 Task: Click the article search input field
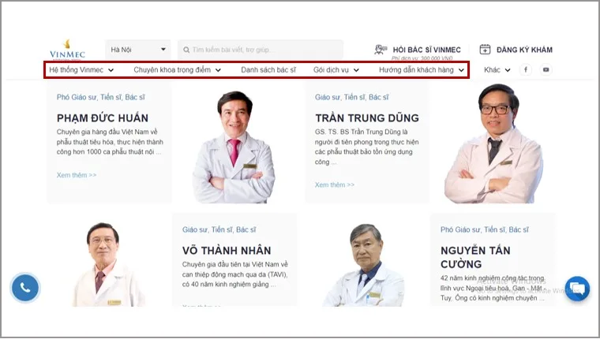coord(261,50)
